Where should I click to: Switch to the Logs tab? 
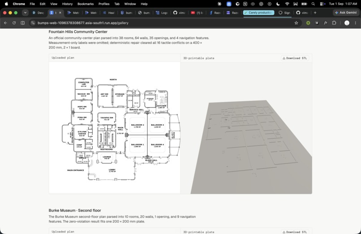pyautogui.click(x=162, y=13)
